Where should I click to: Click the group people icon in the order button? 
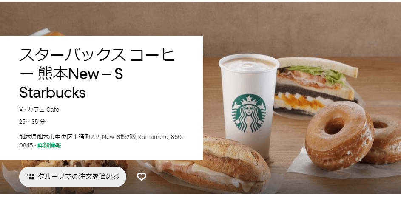coord(31,176)
